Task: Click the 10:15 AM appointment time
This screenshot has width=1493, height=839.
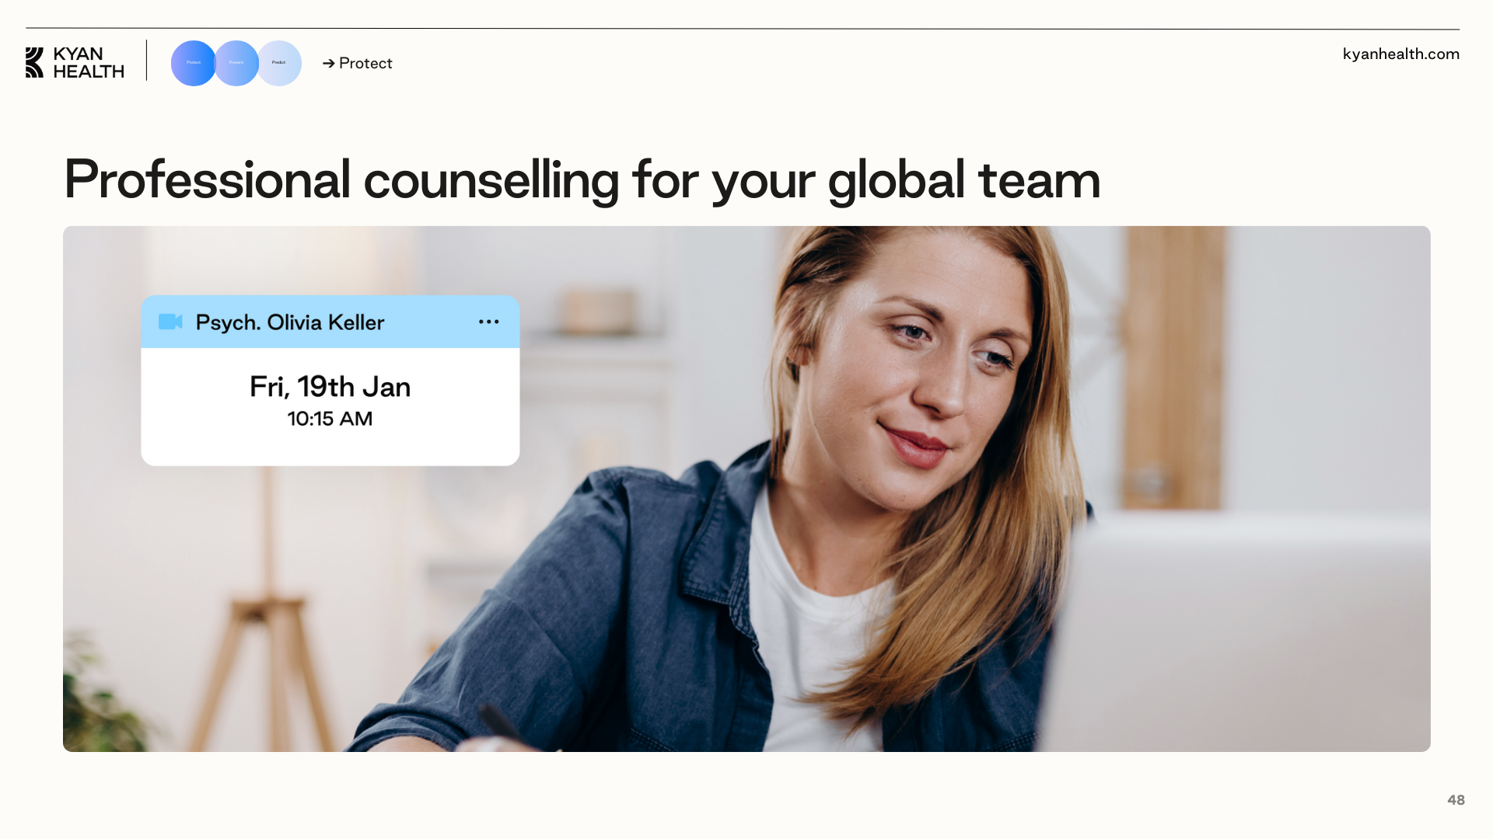Action: pos(330,419)
